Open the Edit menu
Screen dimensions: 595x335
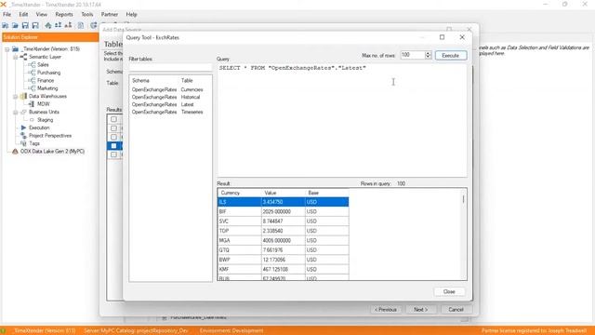(23, 15)
